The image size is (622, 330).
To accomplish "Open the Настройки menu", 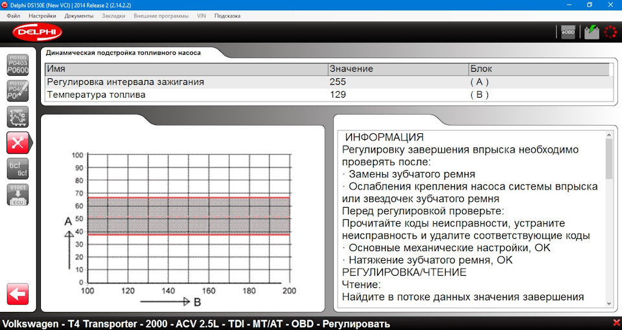I will click(42, 16).
